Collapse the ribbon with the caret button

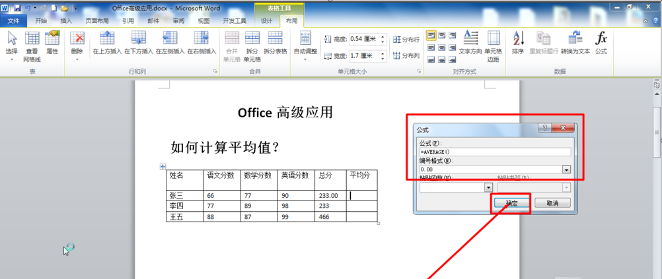645,20
